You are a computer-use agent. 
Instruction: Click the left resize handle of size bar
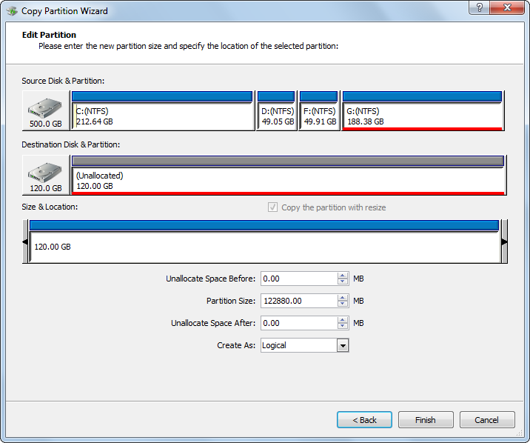pyautogui.click(x=25, y=242)
